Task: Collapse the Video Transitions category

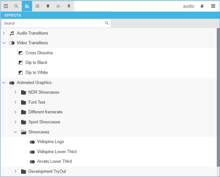Action: coord(4,43)
